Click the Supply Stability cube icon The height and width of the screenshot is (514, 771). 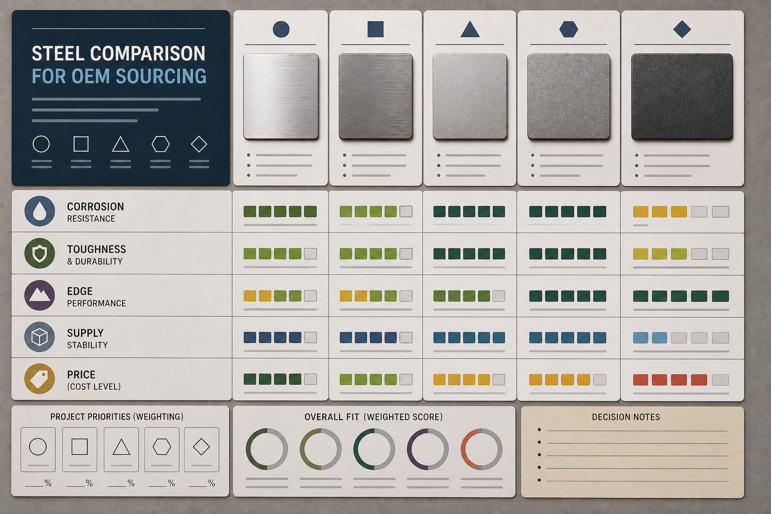point(40,337)
